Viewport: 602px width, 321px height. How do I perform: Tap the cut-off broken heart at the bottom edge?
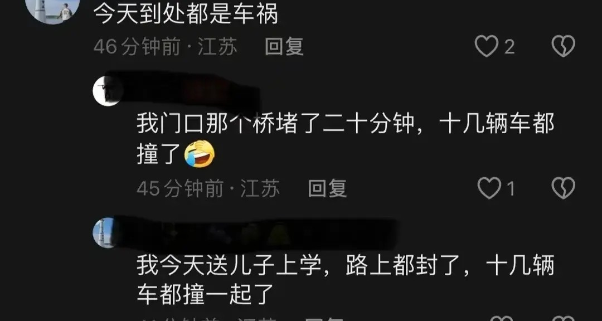point(563,318)
